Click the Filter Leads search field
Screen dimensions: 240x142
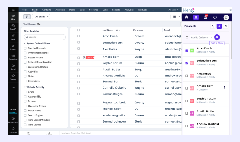[44, 37]
